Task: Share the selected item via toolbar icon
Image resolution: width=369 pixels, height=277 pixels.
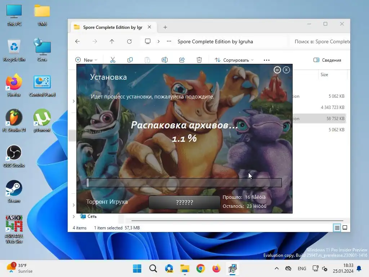Action: tap(182, 60)
